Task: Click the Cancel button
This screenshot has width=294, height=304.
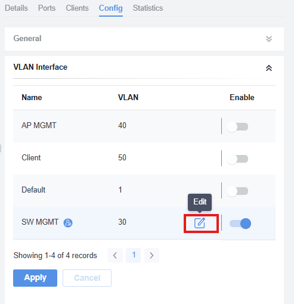Action: 87,278
